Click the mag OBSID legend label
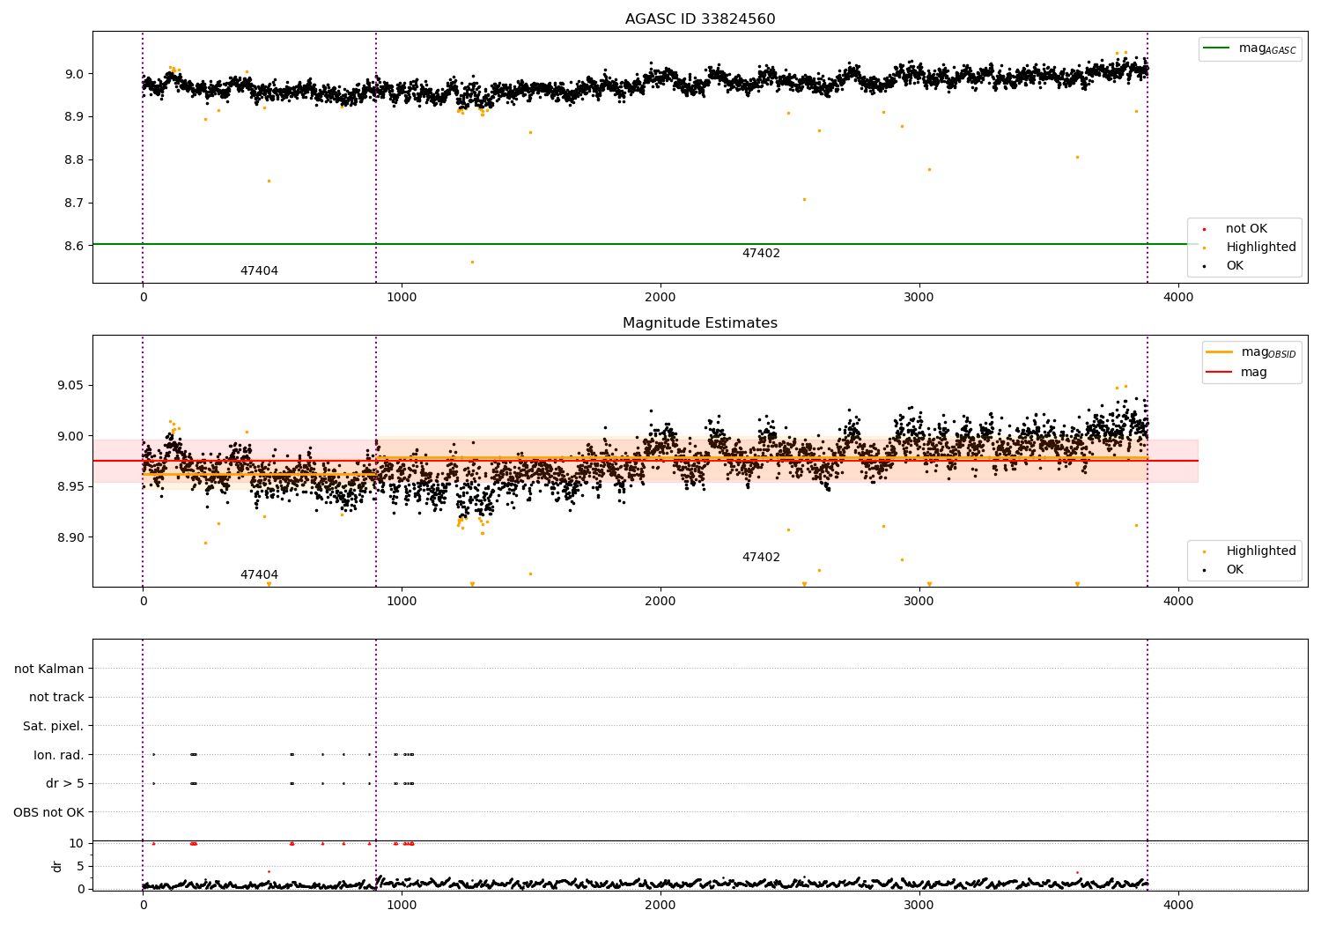The width and height of the screenshot is (1321, 925). [1269, 352]
